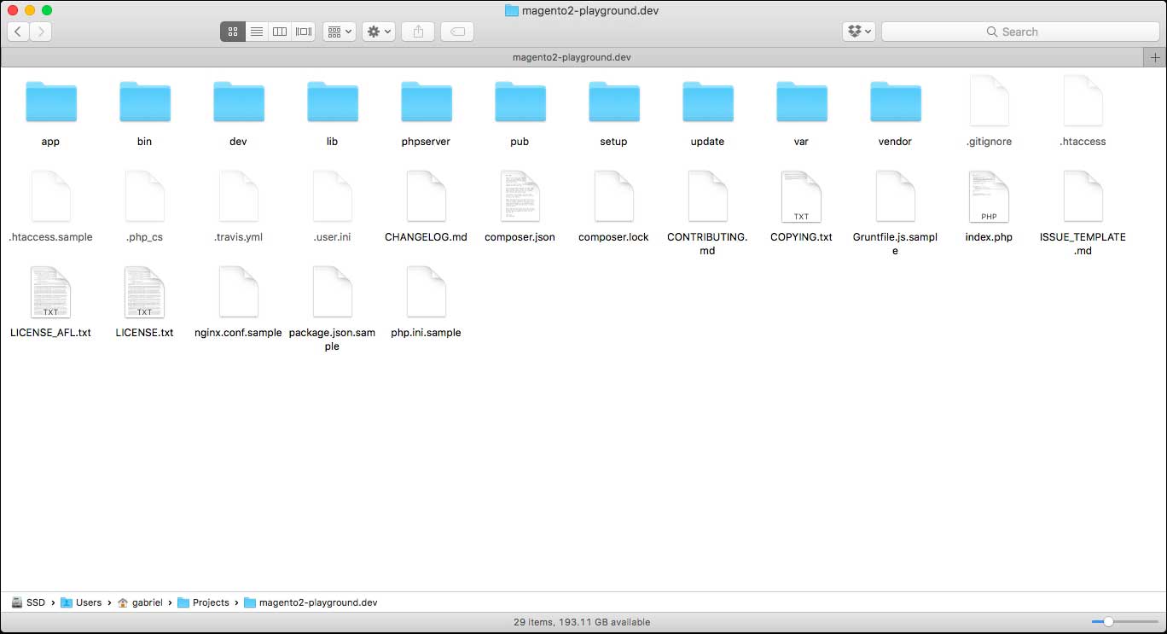Open the lib folder
Image resolution: width=1167 pixels, height=634 pixels.
[333, 102]
